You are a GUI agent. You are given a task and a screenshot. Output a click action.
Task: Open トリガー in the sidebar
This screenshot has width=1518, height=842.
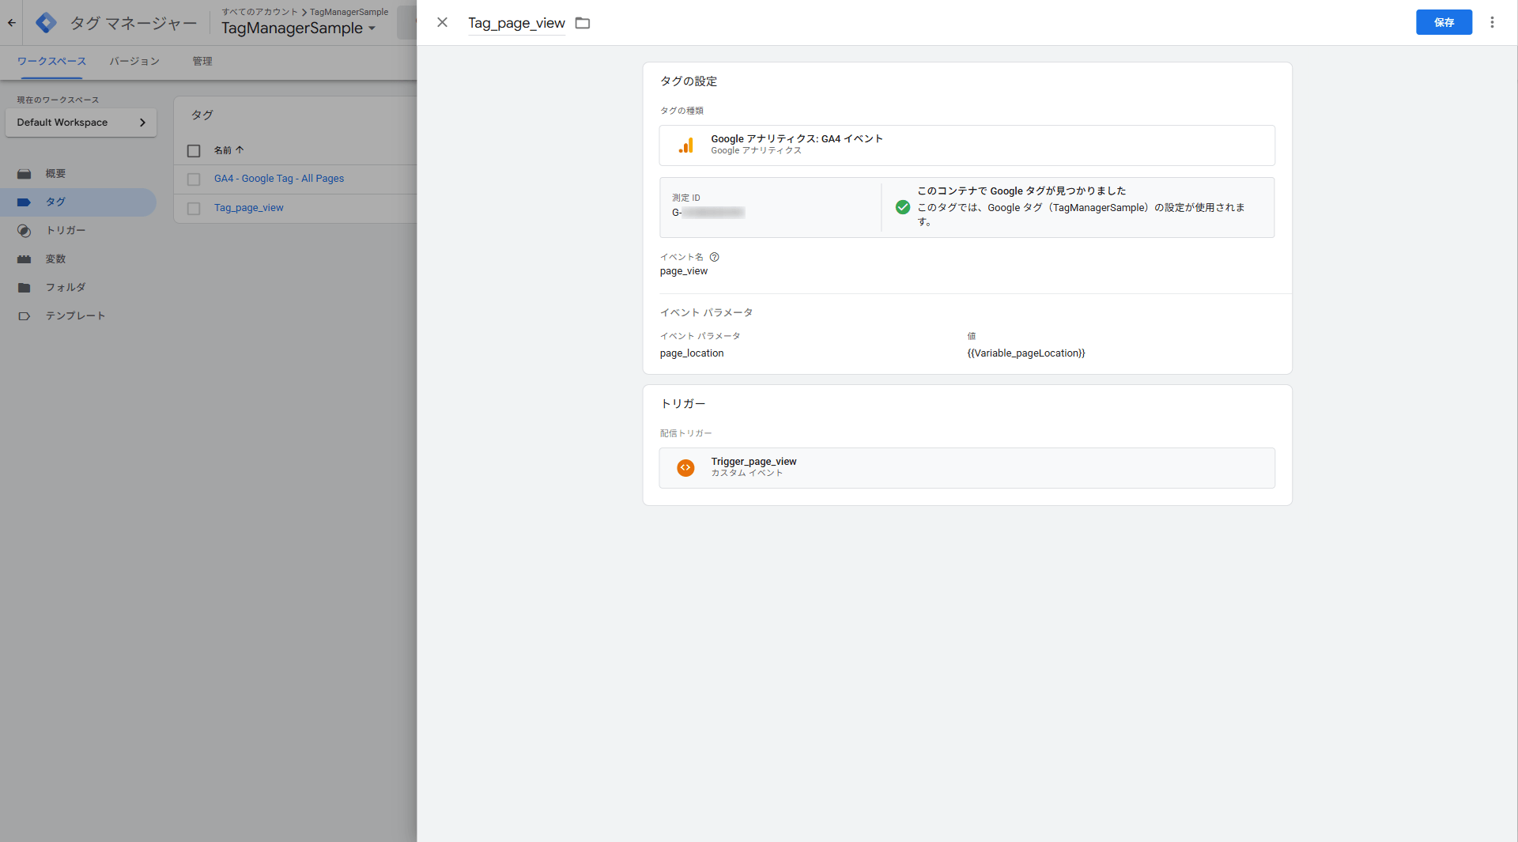coord(66,230)
